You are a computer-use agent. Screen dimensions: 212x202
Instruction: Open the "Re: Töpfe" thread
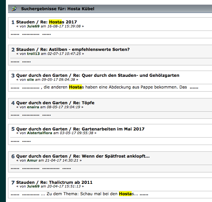pos(83,103)
